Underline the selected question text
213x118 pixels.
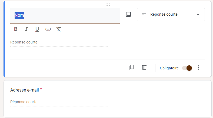(37, 29)
